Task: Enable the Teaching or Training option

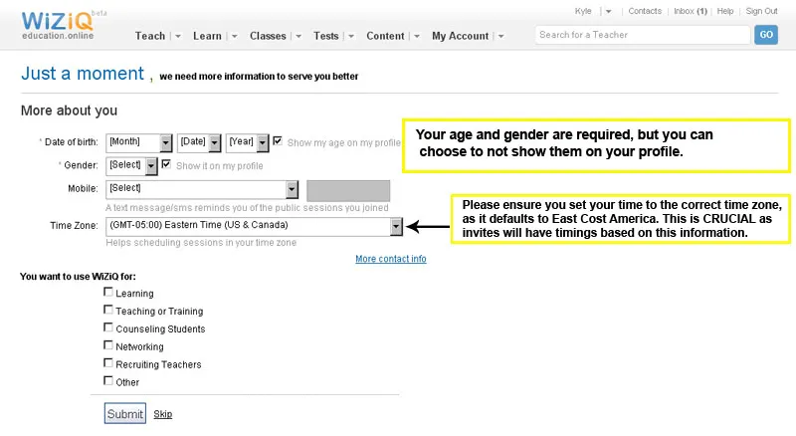Action: (108, 311)
